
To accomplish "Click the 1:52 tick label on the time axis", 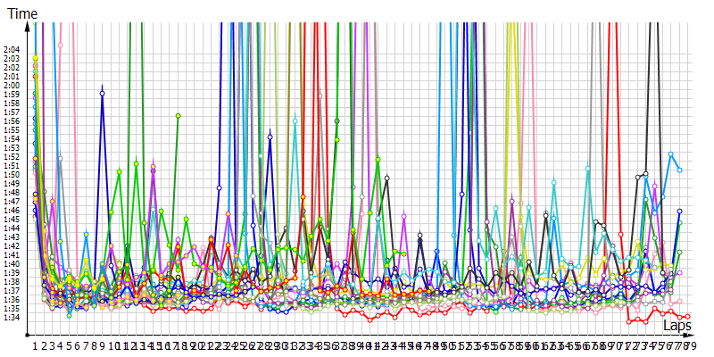I will (12, 156).
